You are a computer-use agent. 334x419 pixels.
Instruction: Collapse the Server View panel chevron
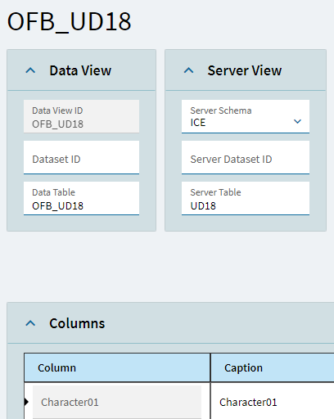click(x=188, y=70)
